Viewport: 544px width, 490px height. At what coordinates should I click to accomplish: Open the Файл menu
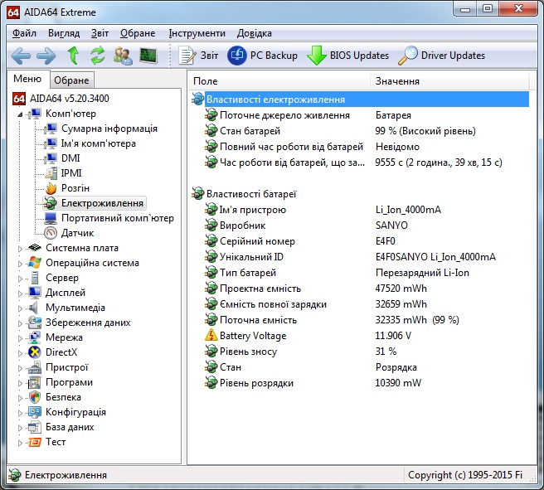click(x=24, y=33)
